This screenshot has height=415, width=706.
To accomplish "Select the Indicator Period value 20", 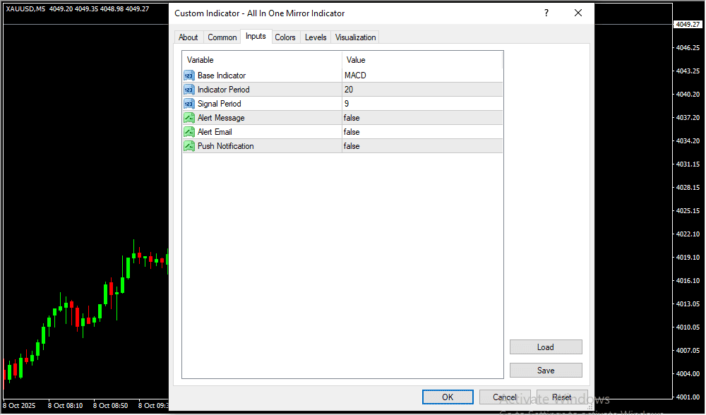I will (x=349, y=90).
